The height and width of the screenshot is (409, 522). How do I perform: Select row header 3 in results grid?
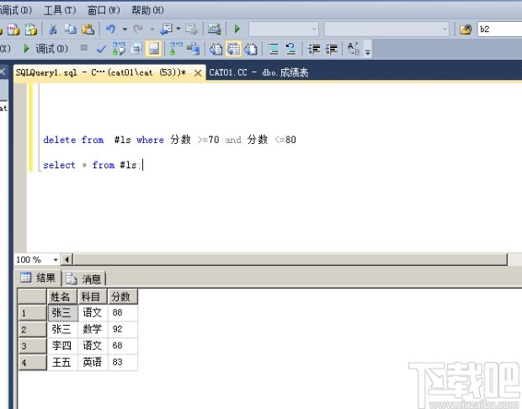click(x=32, y=346)
